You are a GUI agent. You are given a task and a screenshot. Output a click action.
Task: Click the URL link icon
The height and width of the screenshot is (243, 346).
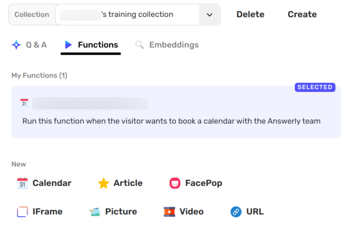click(x=236, y=212)
